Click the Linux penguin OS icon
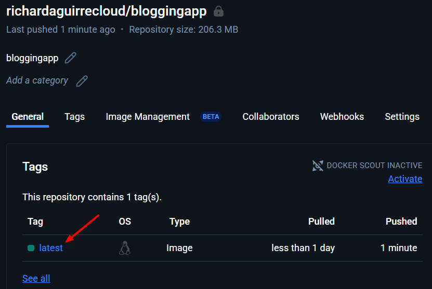Screen dimensions: 432x289 [125, 248]
